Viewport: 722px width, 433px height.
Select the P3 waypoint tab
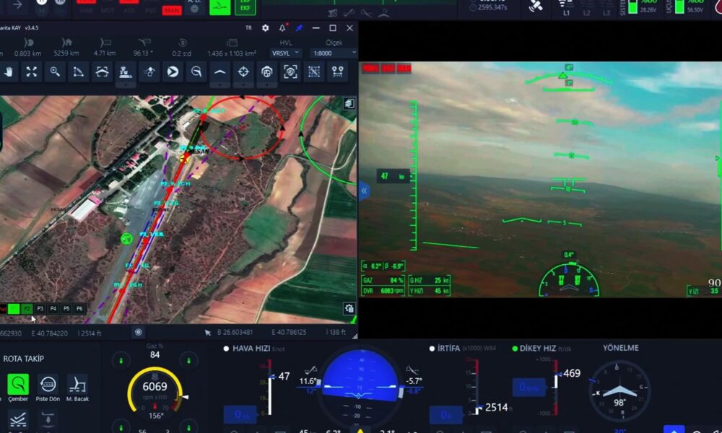[x=40, y=309]
